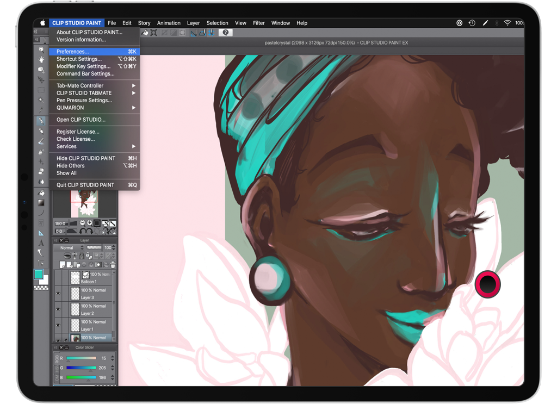Image resolution: width=557 pixels, height=404 pixels.
Task: Zoom out in the Navigator panel
Action: coord(83,223)
